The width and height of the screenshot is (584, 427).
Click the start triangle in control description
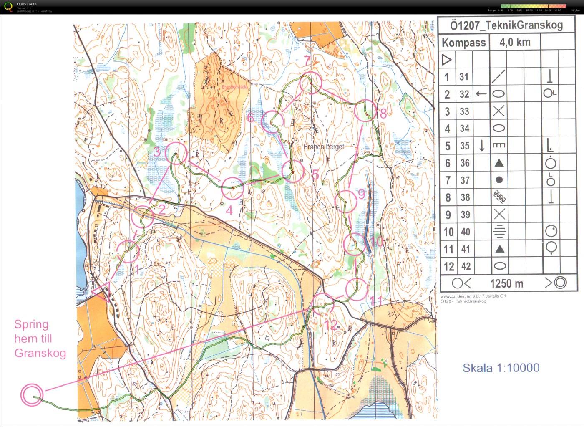pos(447,60)
